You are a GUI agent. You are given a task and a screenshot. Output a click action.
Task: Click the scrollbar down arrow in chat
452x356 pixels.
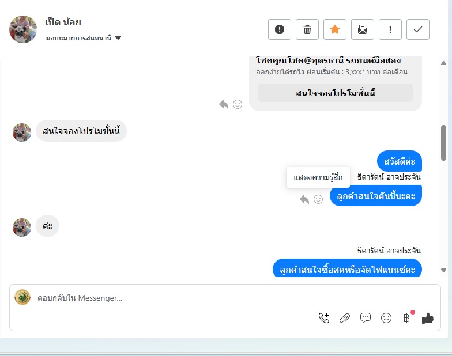click(x=444, y=270)
